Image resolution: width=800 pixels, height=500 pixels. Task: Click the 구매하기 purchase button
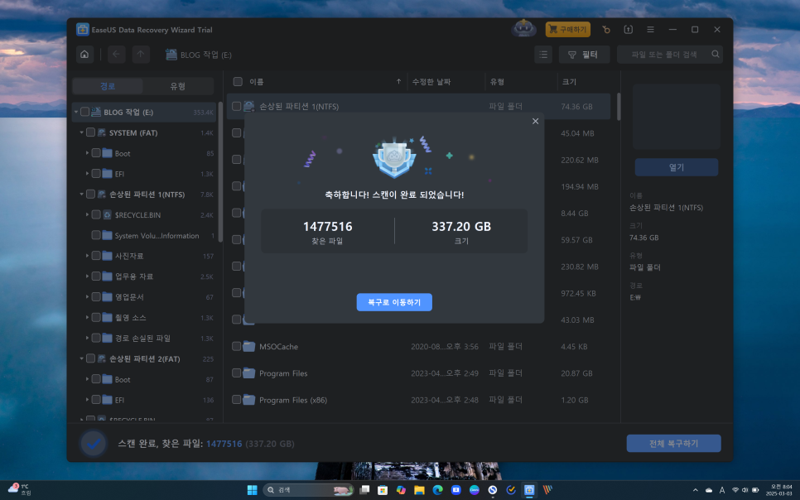[568, 30]
